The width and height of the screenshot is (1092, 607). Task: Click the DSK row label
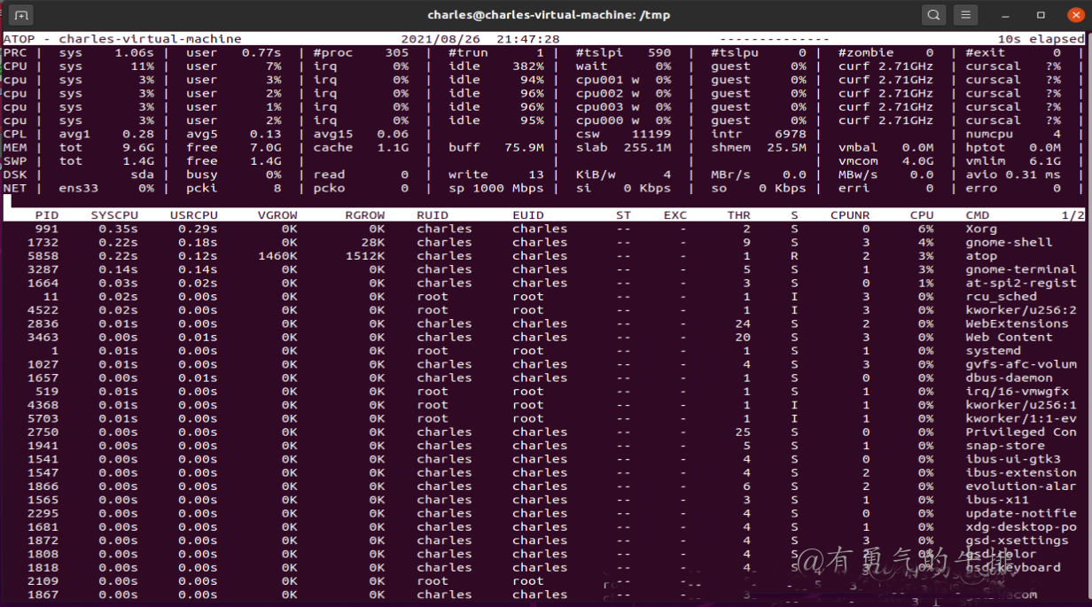[x=15, y=175]
